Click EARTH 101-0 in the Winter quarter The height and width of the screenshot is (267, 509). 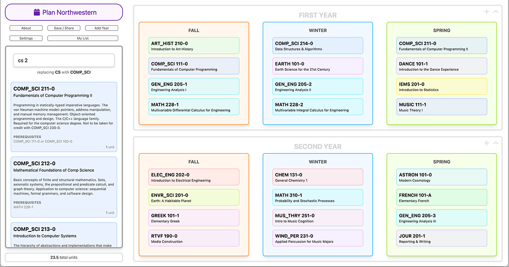point(317,66)
